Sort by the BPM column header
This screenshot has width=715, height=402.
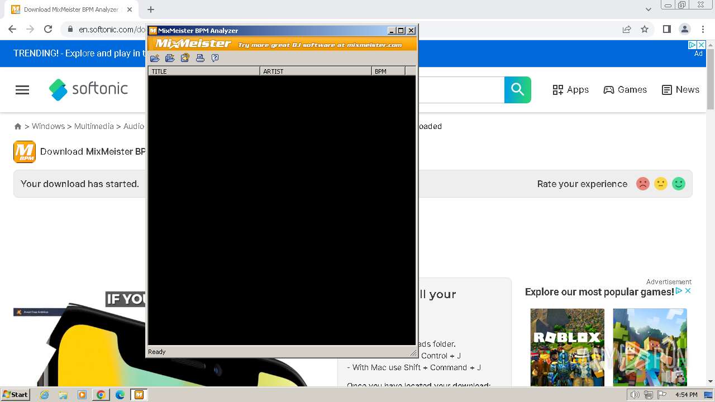click(388, 71)
